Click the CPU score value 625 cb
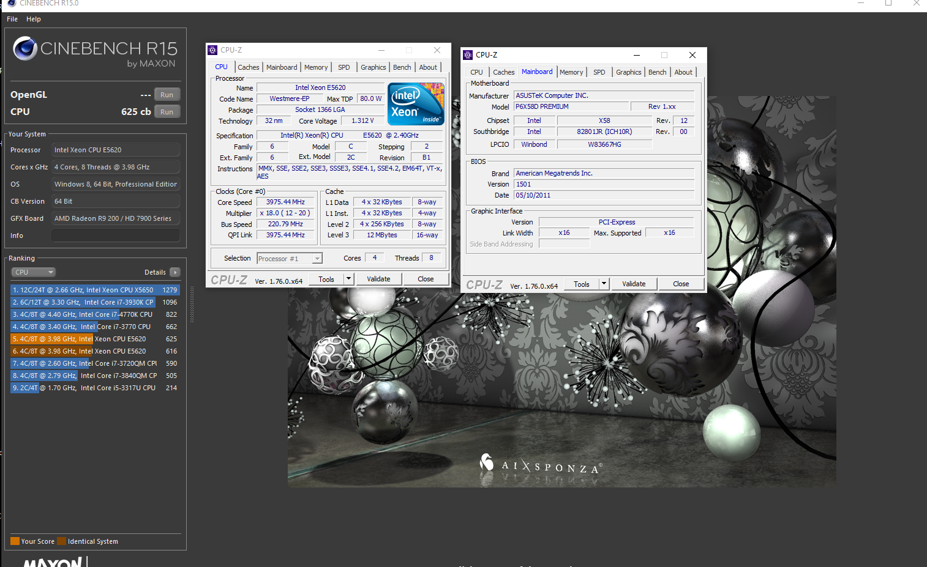Screen dimensions: 927x567 [136, 112]
